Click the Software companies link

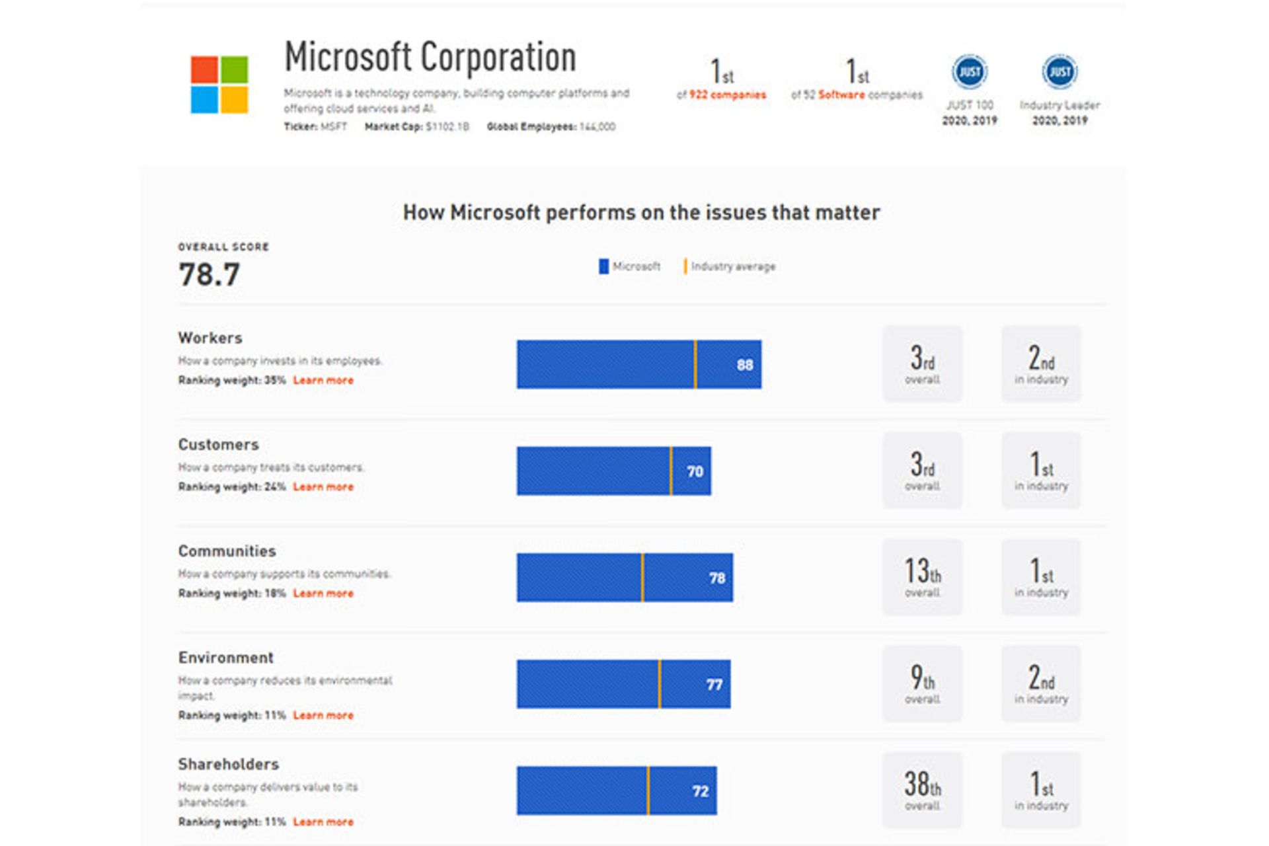(x=841, y=95)
